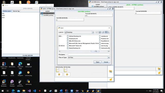
Task: Click the file list scroll right arrow
Action: click(x=109, y=51)
